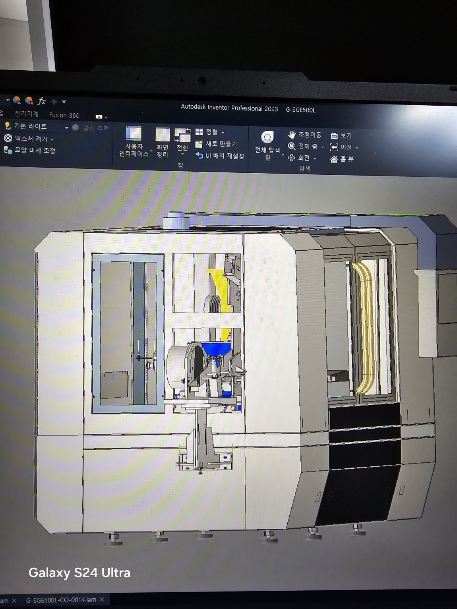Expand the 전체 줌 zoom dropdown arrow
The height and width of the screenshot is (609, 457).
coord(322,147)
